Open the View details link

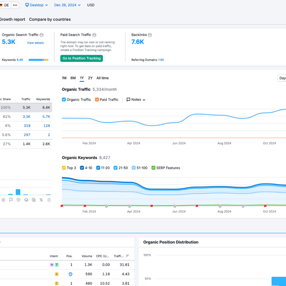pos(35,43)
